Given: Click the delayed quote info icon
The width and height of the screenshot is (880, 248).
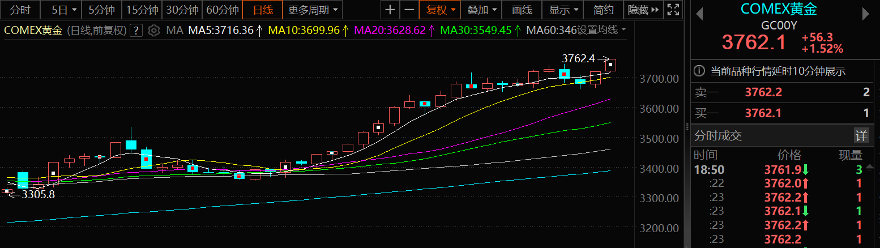Looking at the screenshot, I should 700,71.
